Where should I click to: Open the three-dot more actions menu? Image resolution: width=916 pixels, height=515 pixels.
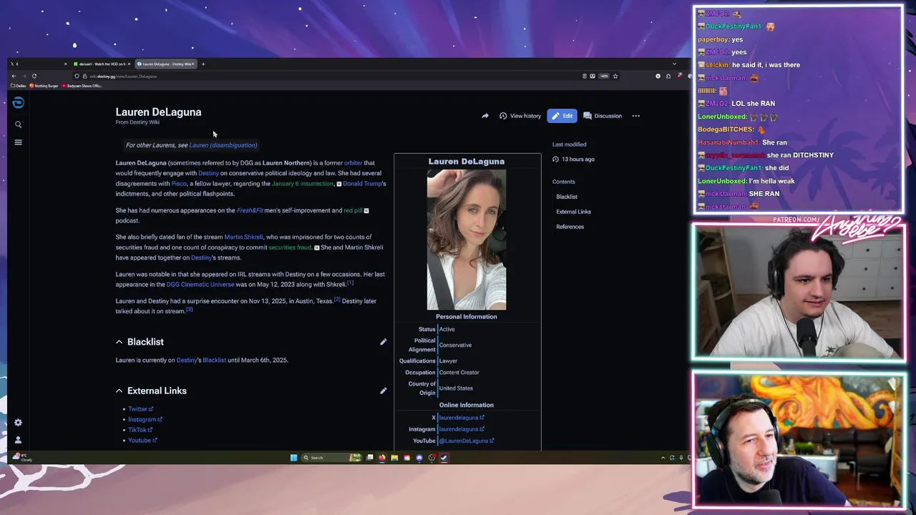point(635,116)
